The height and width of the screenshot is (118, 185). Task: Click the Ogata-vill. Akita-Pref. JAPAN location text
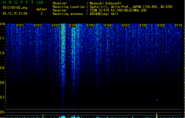(x=131, y=7)
